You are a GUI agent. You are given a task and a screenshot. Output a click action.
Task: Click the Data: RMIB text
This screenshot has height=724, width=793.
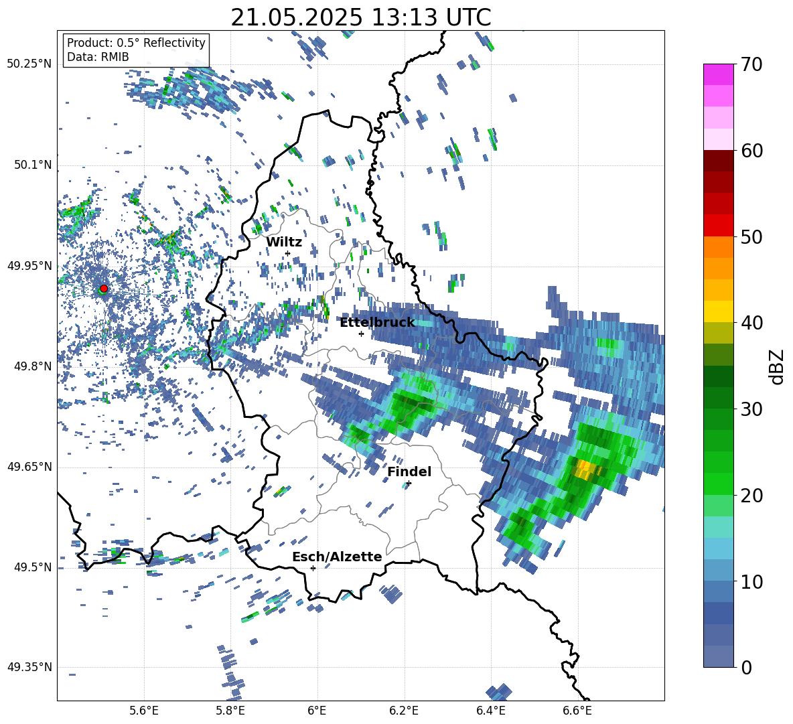tap(98, 57)
